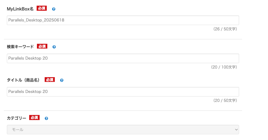Click the 必須 badge next to カテゴリー
The image size is (268, 140).
click(34, 118)
